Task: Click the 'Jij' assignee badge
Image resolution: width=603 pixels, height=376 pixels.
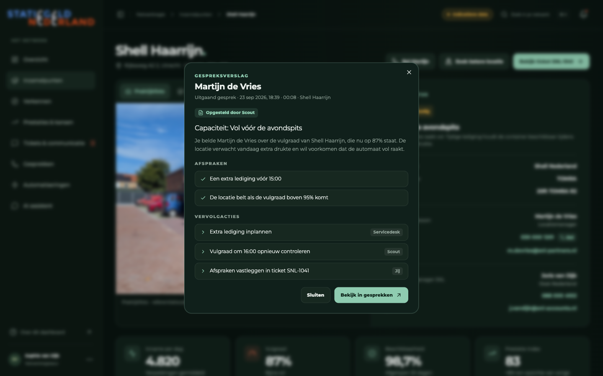Action: [397, 271]
